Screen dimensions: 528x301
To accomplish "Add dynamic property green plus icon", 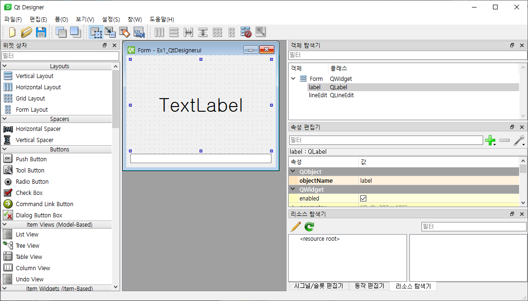I will coord(490,140).
